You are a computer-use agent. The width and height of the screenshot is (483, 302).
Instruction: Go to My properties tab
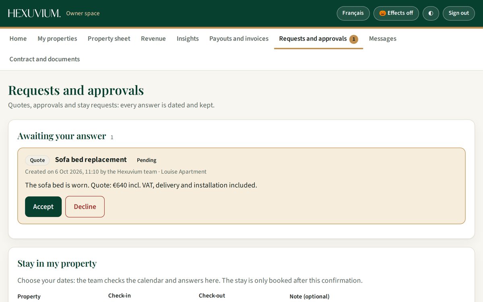coord(57,39)
